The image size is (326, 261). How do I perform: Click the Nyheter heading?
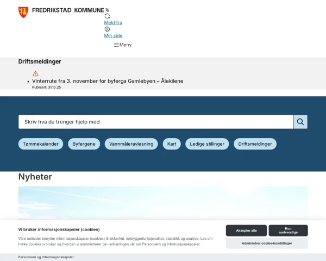[x=35, y=177]
